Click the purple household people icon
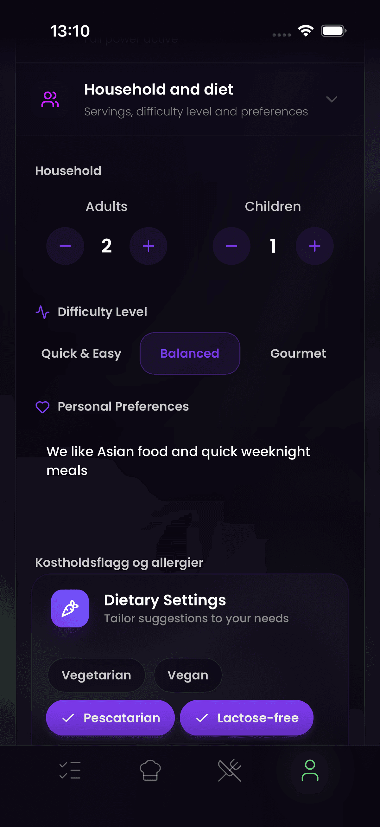Image resolution: width=380 pixels, height=827 pixels. point(50,99)
